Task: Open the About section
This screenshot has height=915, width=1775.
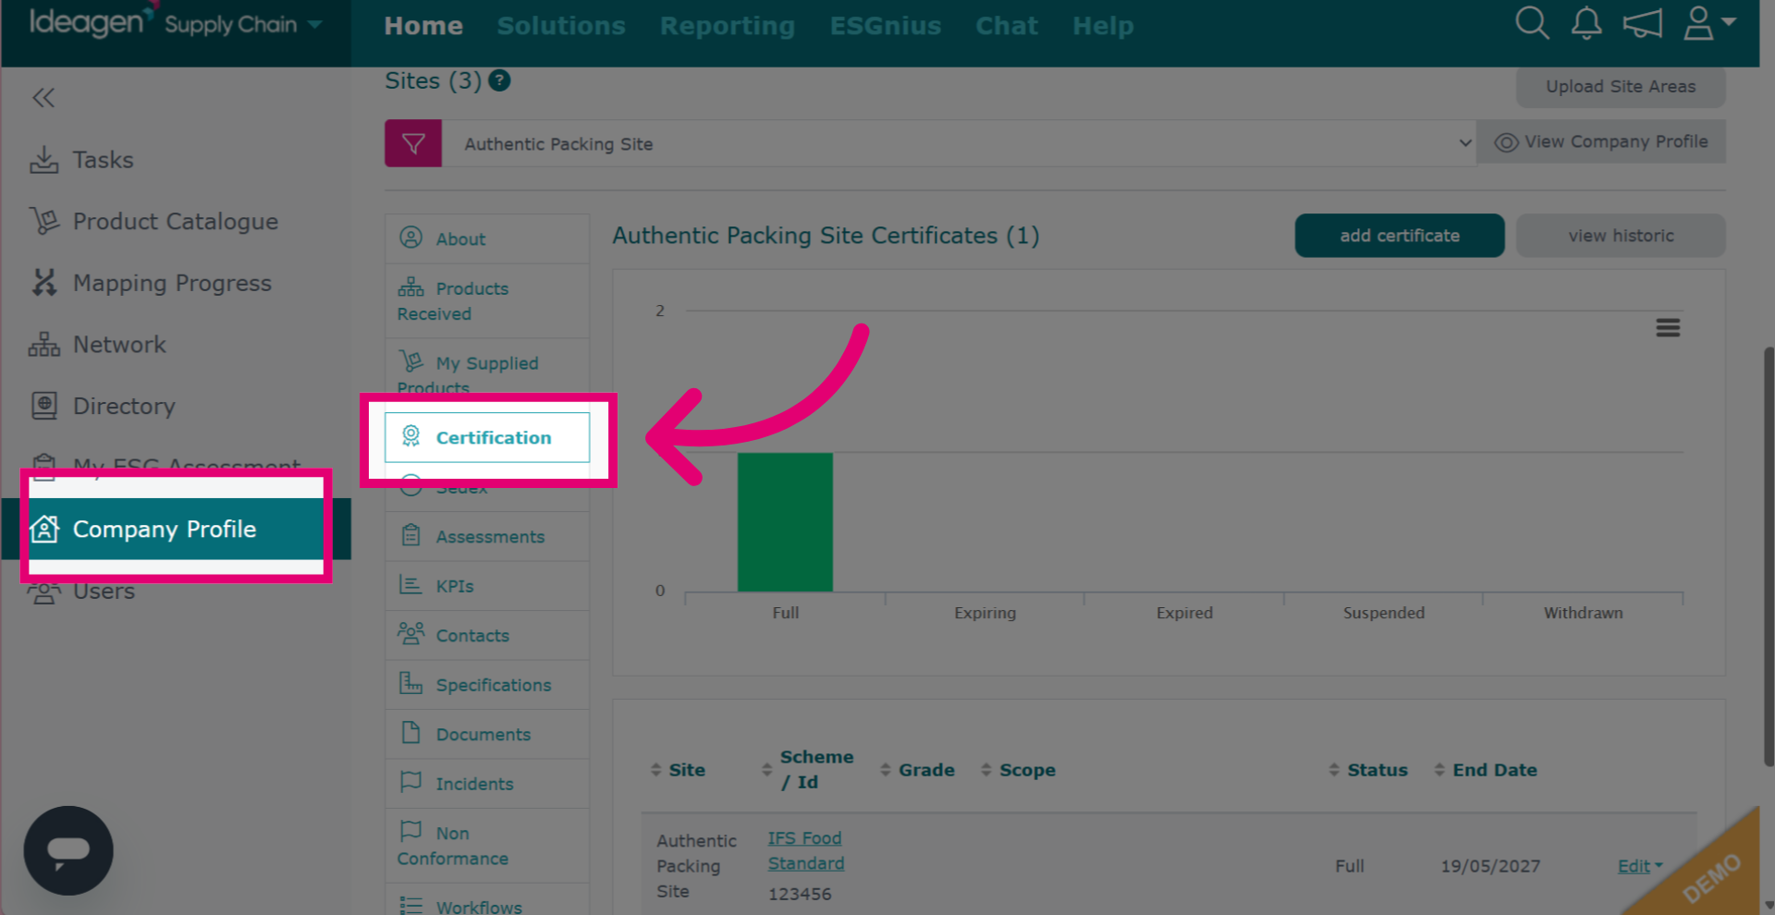Action: pos(487,238)
